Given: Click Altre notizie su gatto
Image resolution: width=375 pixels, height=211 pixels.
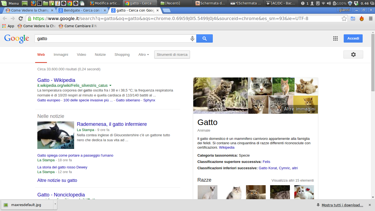Looking at the screenshot, I should [x=57, y=181].
